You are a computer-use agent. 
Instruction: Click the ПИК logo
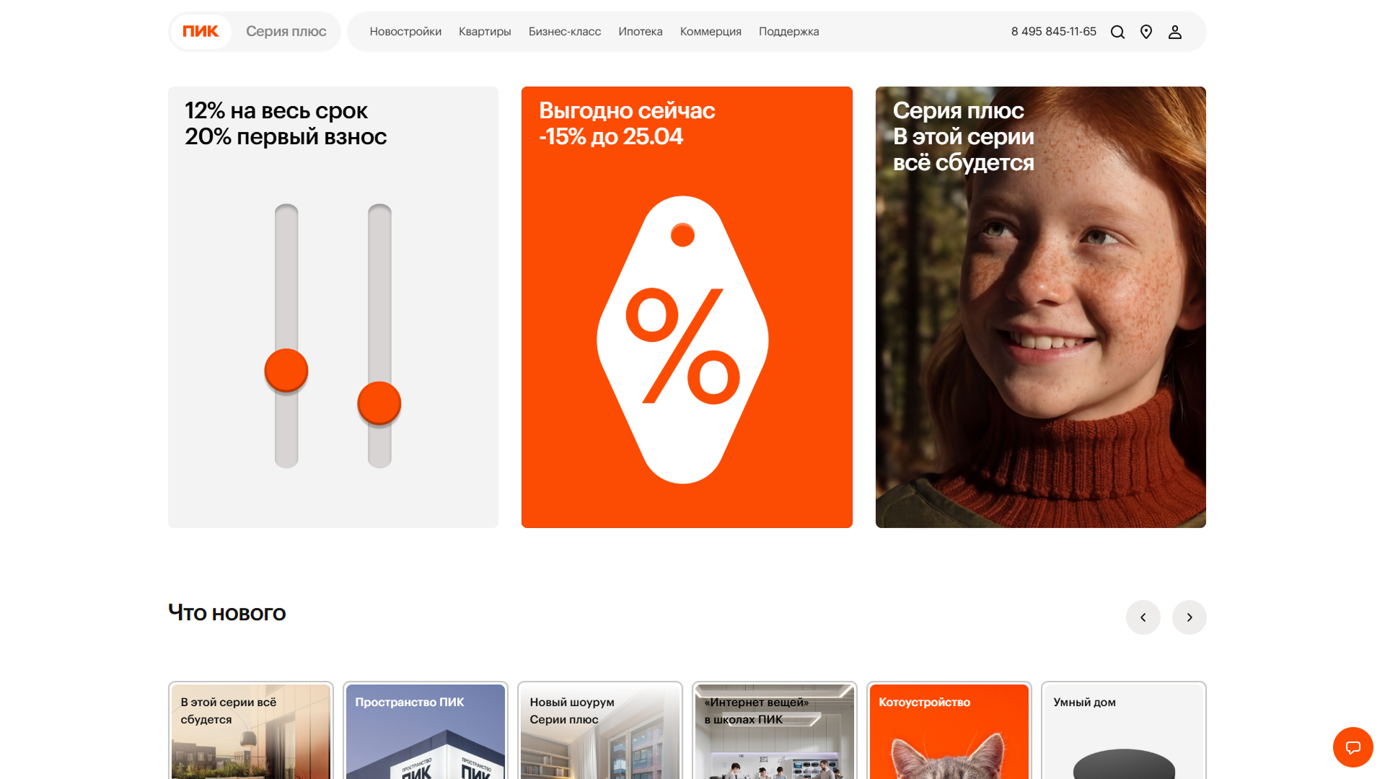coord(201,31)
